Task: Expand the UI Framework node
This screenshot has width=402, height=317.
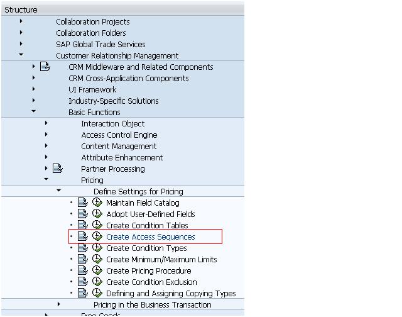Action: point(33,89)
